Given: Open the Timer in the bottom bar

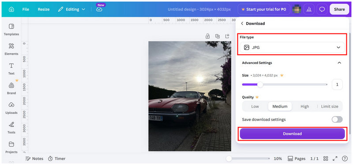Looking at the screenshot, I should 57,159.
